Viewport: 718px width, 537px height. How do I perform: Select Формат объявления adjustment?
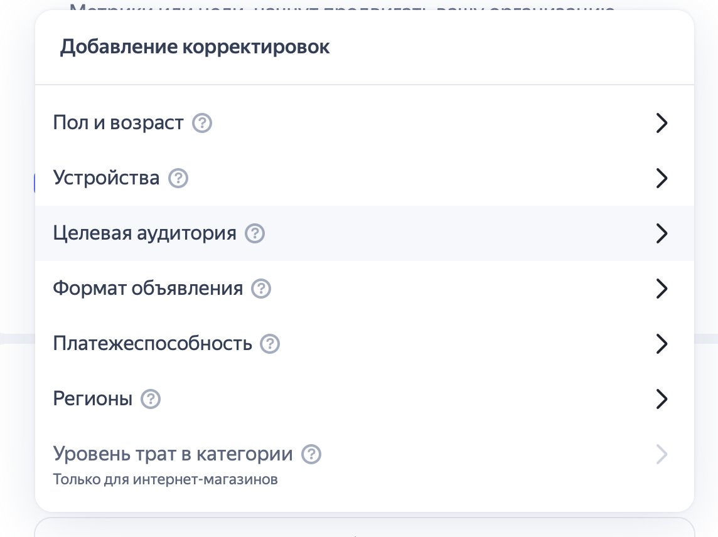pos(147,289)
